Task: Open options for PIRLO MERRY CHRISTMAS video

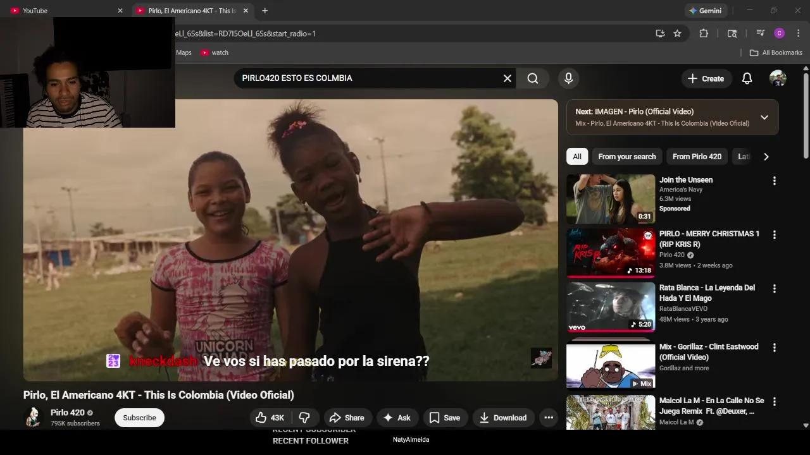Action: point(774,234)
